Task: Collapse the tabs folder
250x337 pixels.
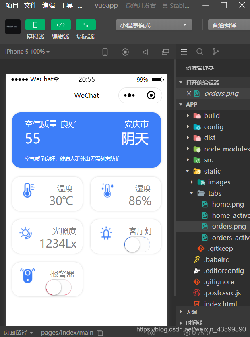Action: (x=192, y=193)
